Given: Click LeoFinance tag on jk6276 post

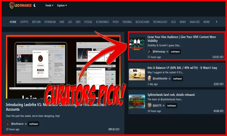Looking at the screenshot, I should point(171,106).
